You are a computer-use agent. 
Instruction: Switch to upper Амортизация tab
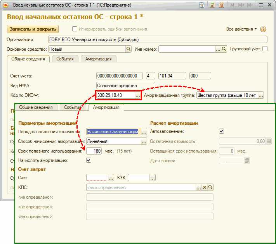(98, 59)
